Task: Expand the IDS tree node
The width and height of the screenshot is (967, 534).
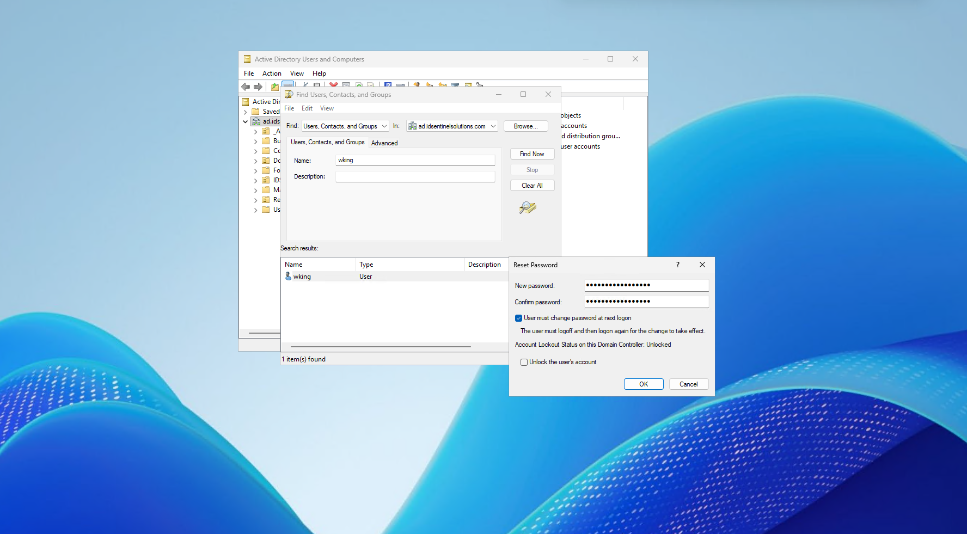Action: click(x=255, y=181)
